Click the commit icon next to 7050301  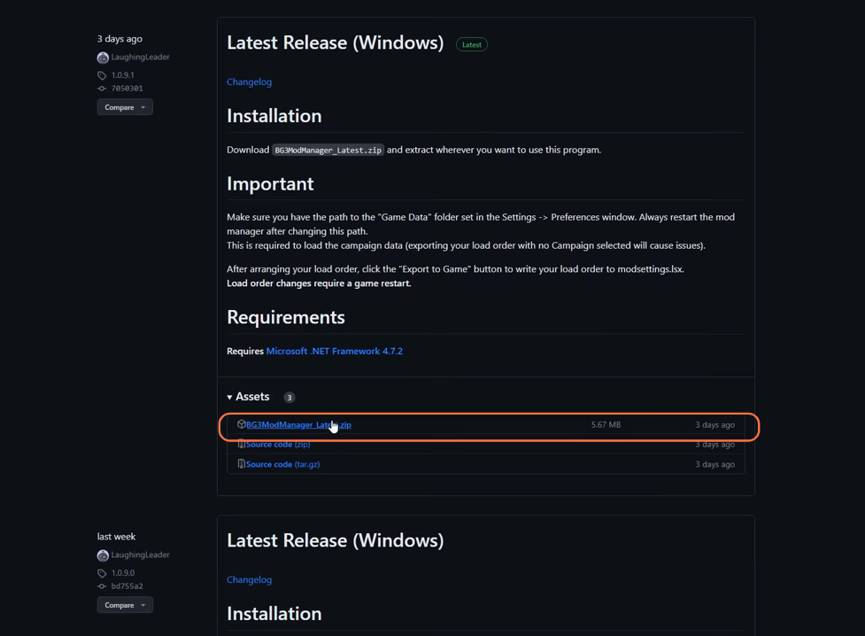(102, 89)
